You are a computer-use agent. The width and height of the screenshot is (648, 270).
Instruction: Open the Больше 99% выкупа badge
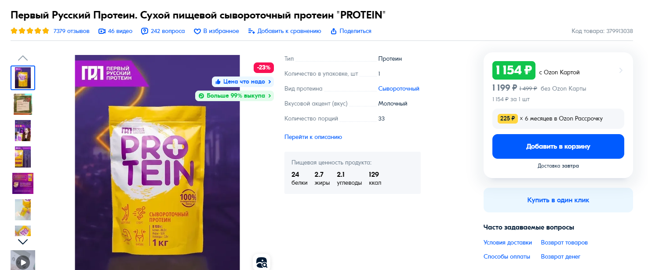pyautogui.click(x=234, y=95)
